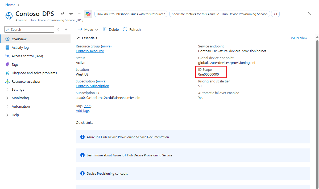
Task: Select 'Show me metrics' Copilot suggestion
Action: (220, 14)
